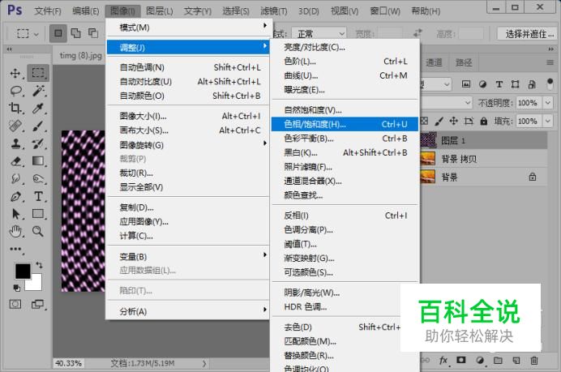Image resolution: width=561 pixels, height=372 pixels.
Task: Select the Rectangle shape tool
Action: pyautogui.click(x=38, y=214)
